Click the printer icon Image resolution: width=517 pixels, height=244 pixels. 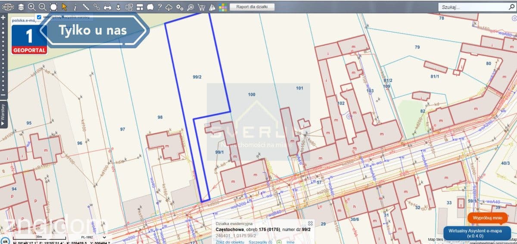click(x=108, y=7)
